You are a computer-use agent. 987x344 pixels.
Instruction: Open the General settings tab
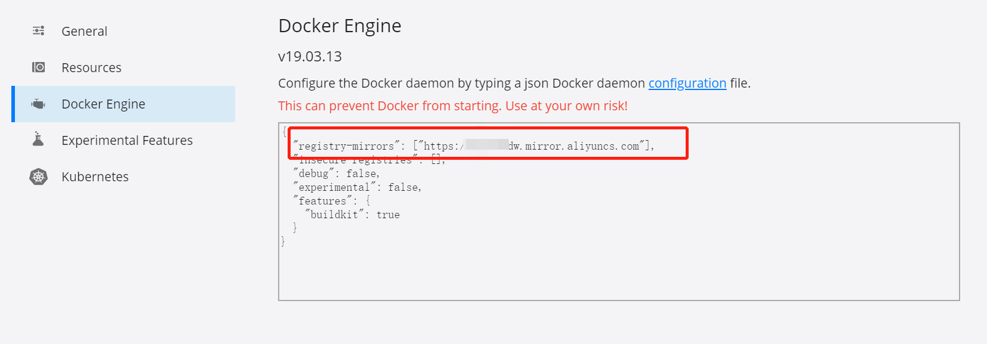click(x=84, y=31)
